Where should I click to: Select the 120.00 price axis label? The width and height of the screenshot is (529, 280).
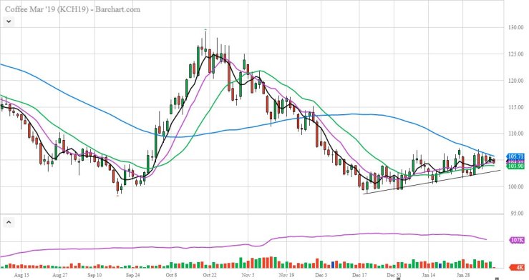coord(515,81)
